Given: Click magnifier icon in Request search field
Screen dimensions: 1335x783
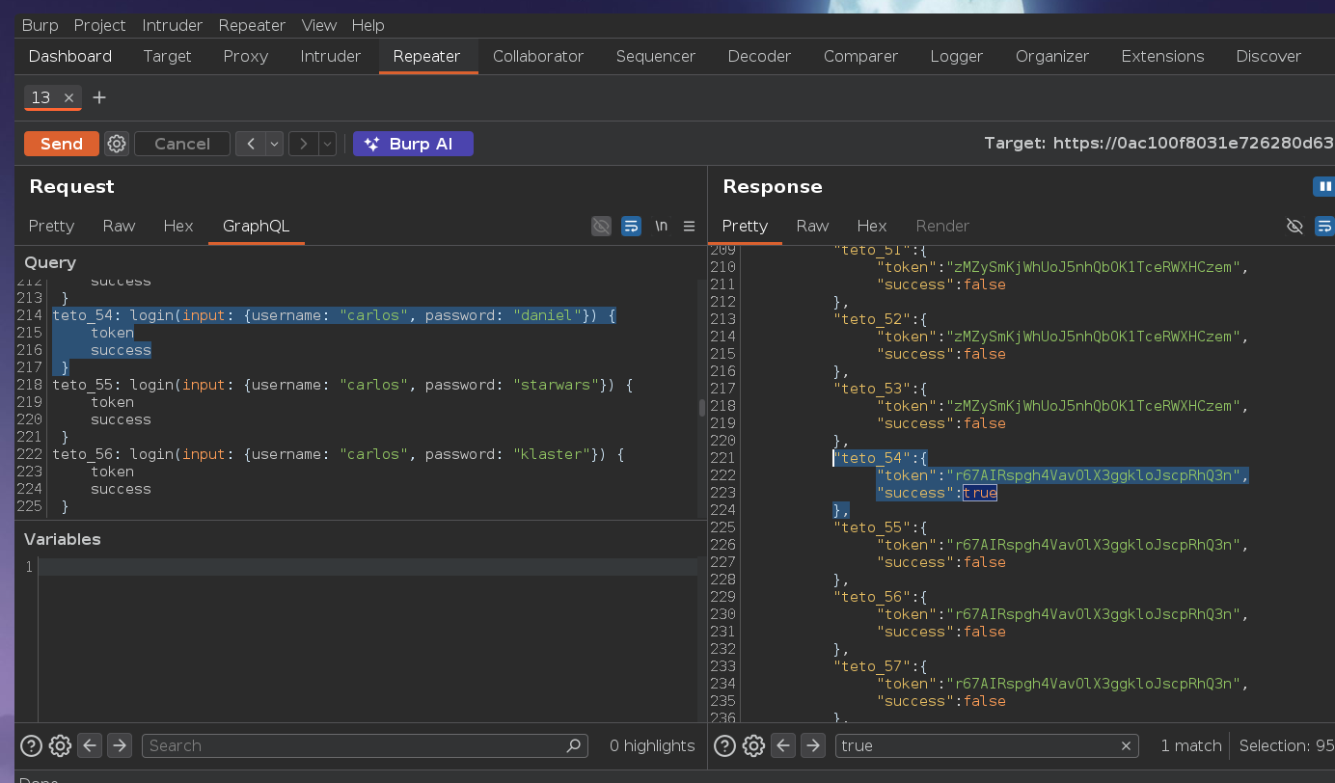Looking at the screenshot, I should (x=573, y=745).
